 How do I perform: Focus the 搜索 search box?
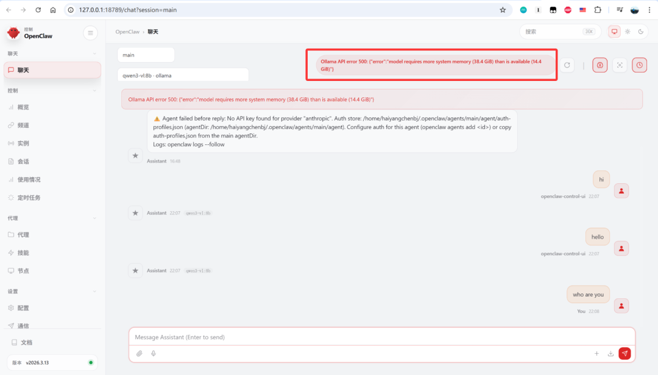tap(561, 32)
